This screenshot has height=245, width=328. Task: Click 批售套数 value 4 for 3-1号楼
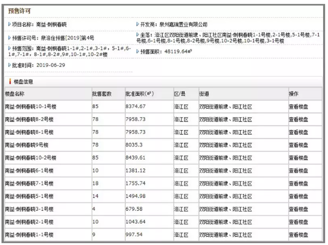tap(93, 209)
